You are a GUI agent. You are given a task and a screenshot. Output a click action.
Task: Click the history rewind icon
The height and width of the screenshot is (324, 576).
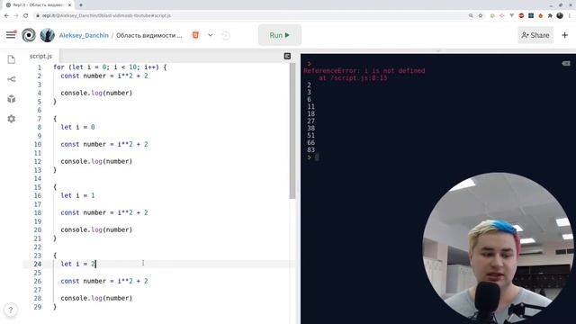(x=226, y=35)
